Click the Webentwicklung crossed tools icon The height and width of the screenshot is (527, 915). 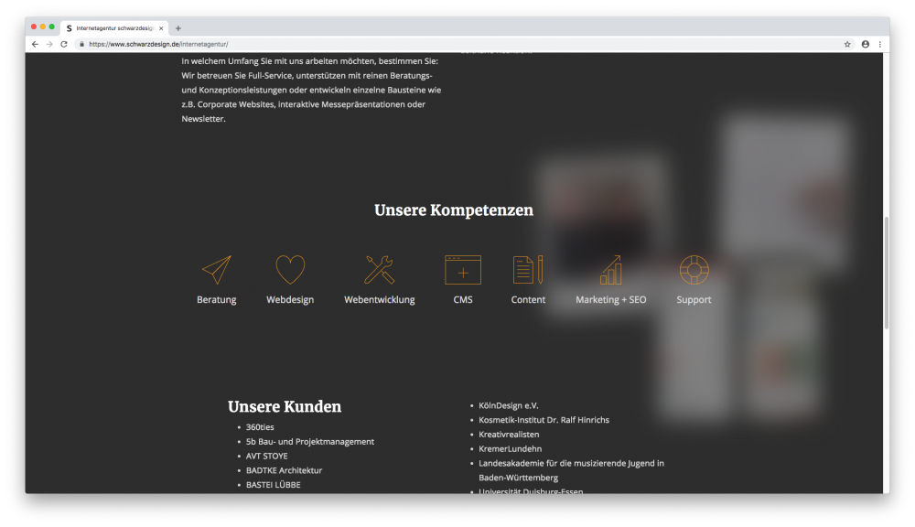(378, 269)
